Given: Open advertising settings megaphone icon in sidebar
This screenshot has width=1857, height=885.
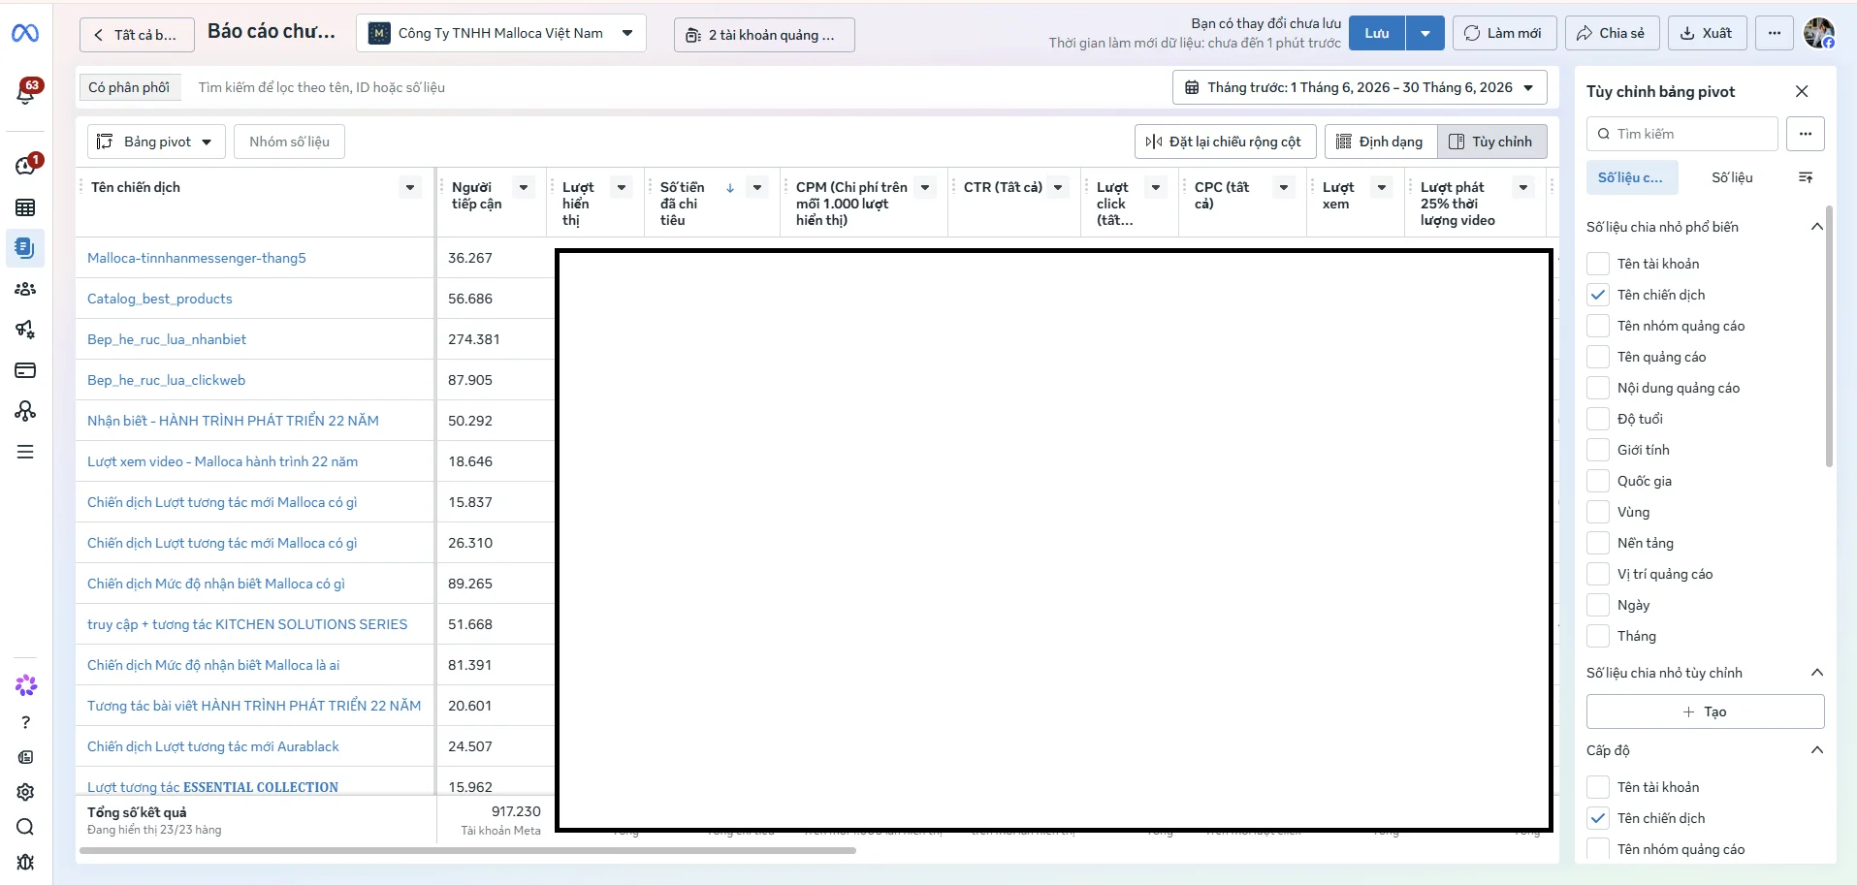Looking at the screenshot, I should (26, 330).
